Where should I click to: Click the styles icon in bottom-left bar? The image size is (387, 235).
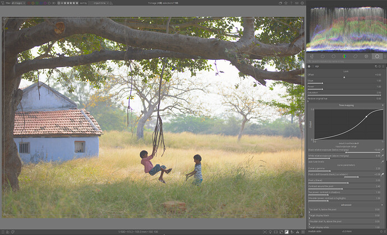(x=8, y=232)
